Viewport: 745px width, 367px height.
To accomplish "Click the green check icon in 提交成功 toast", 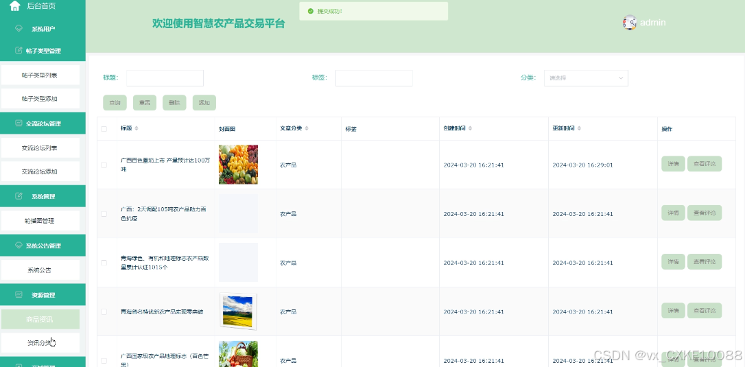I will click(x=310, y=11).
